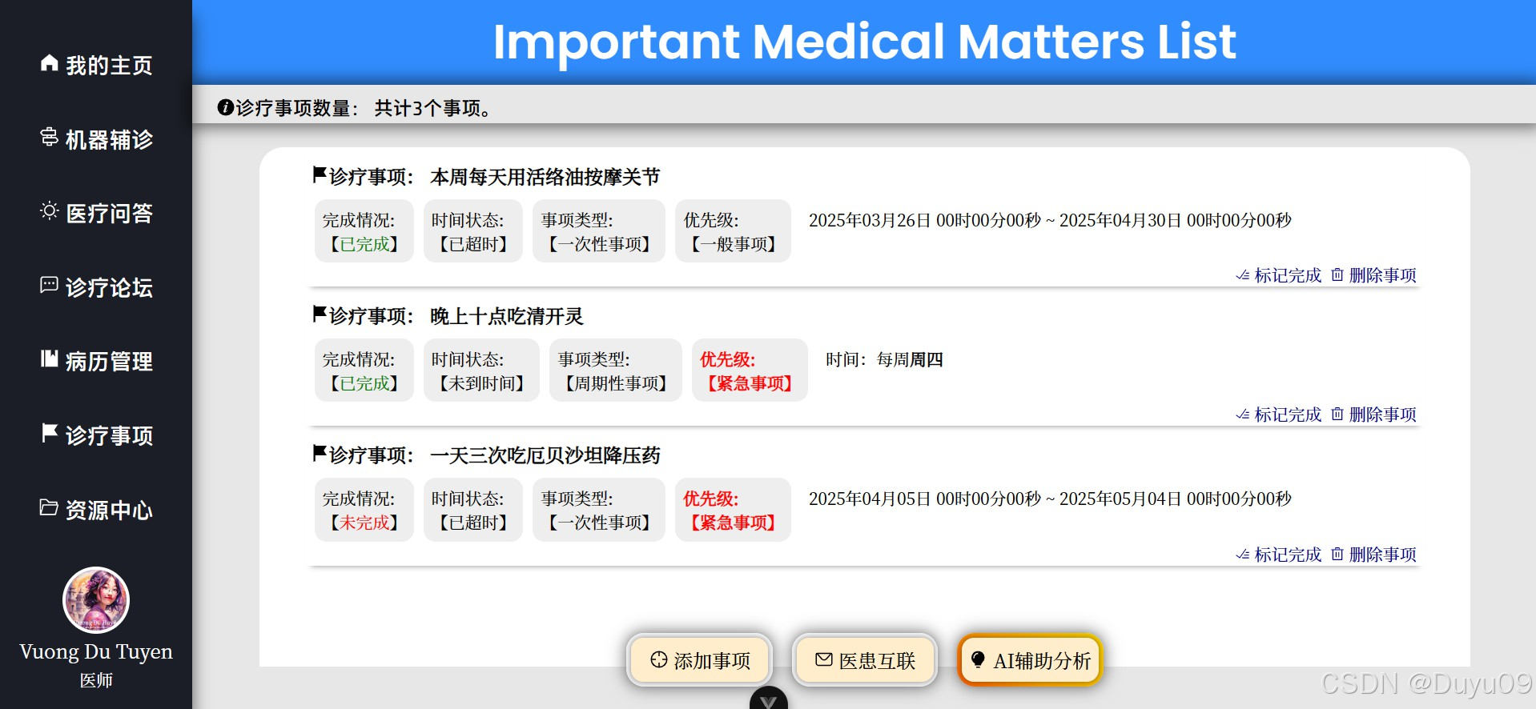
Task: Open the 医疗问答 menu item
Action: (96, 213)
